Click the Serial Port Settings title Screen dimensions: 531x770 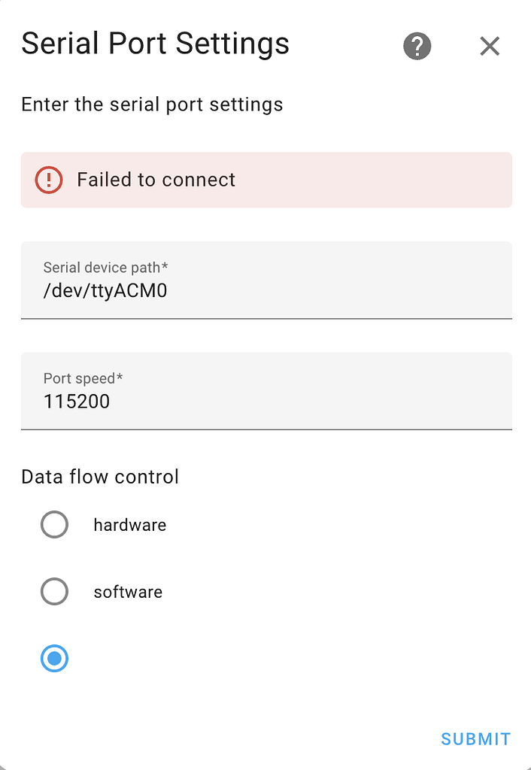155,44
